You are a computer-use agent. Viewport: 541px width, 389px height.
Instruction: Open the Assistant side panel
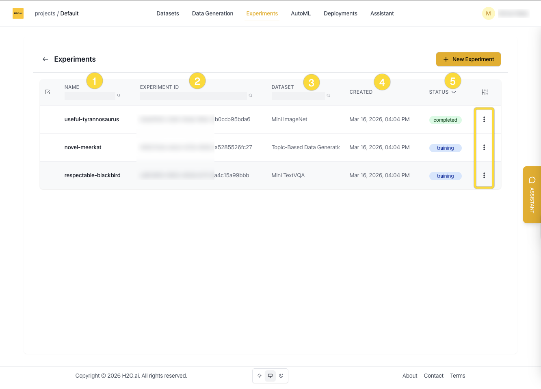click(x=532, y=195)
